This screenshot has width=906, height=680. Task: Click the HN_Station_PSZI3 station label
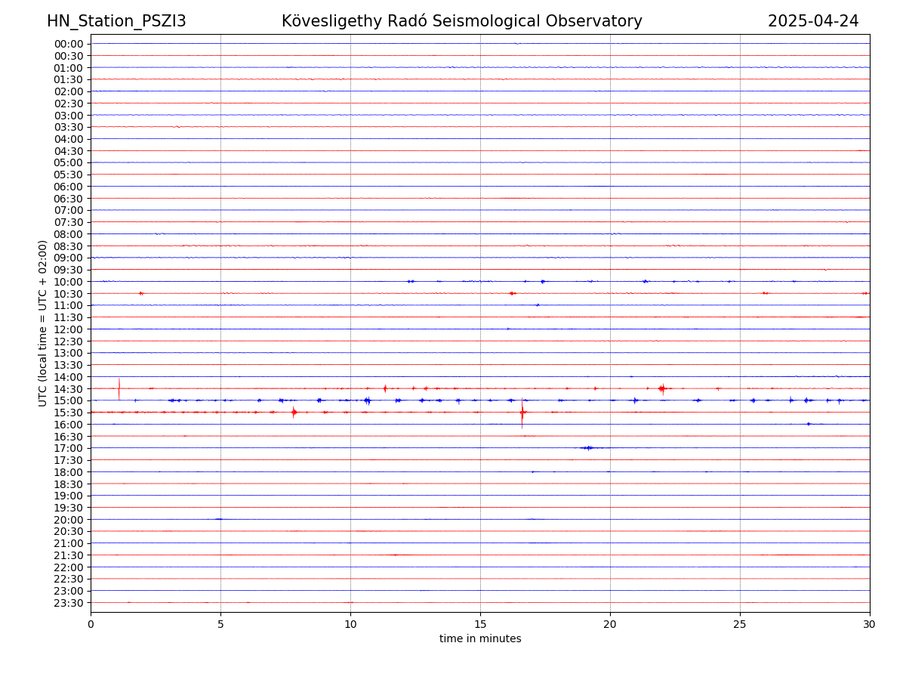tap(116, 21)
